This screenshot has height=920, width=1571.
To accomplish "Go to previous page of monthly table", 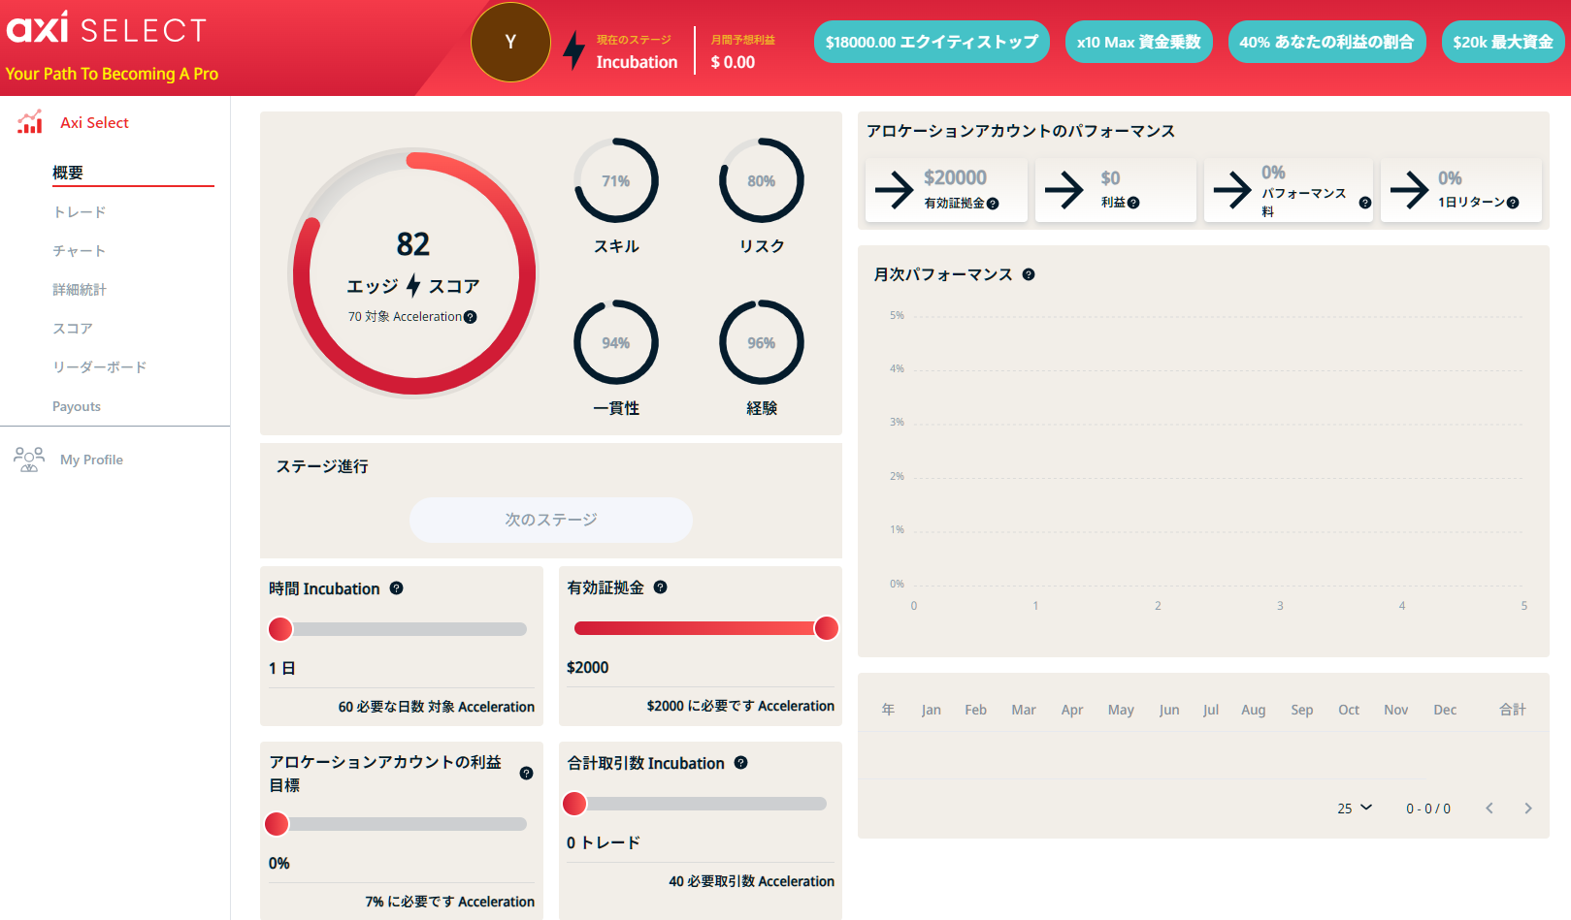I will pyautogui.click(x=1489, y=809).
